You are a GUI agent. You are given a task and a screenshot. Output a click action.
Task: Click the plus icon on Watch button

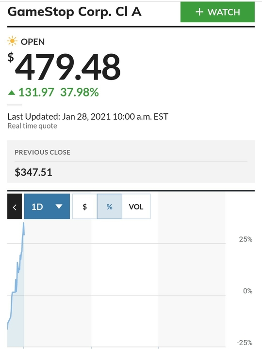(199, 12)
